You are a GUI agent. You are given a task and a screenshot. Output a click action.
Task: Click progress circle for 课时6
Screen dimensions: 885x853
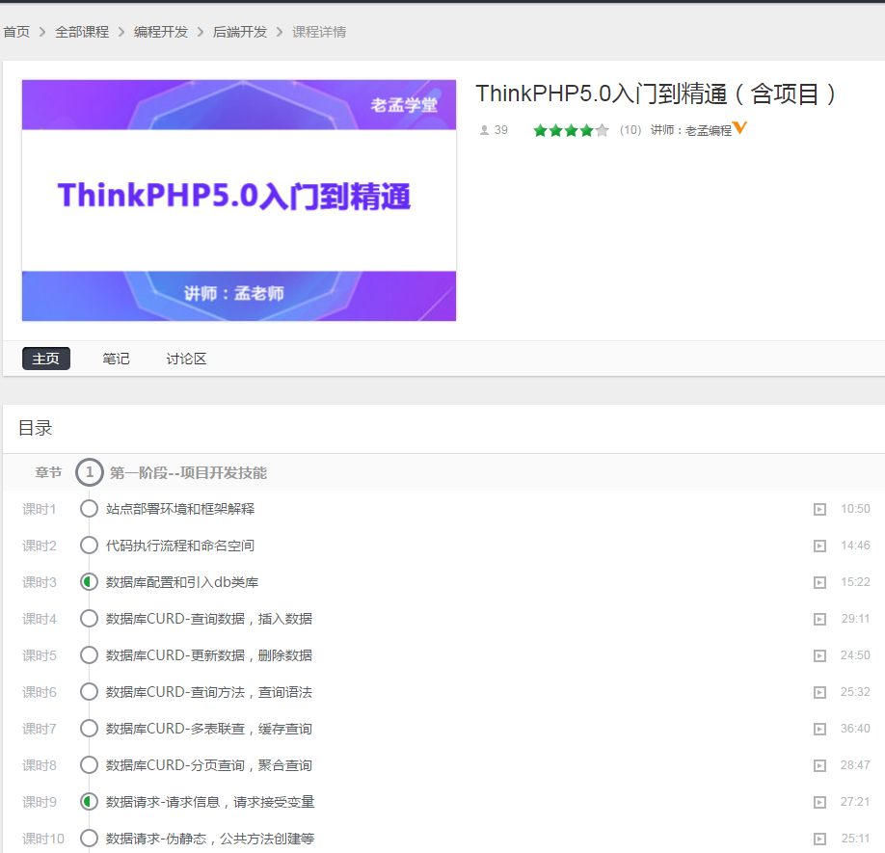[89, 692]
